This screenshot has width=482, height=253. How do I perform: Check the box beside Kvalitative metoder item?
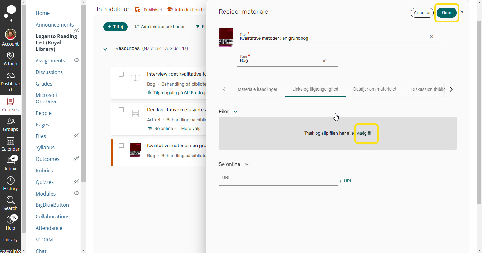tap(121, 146)
